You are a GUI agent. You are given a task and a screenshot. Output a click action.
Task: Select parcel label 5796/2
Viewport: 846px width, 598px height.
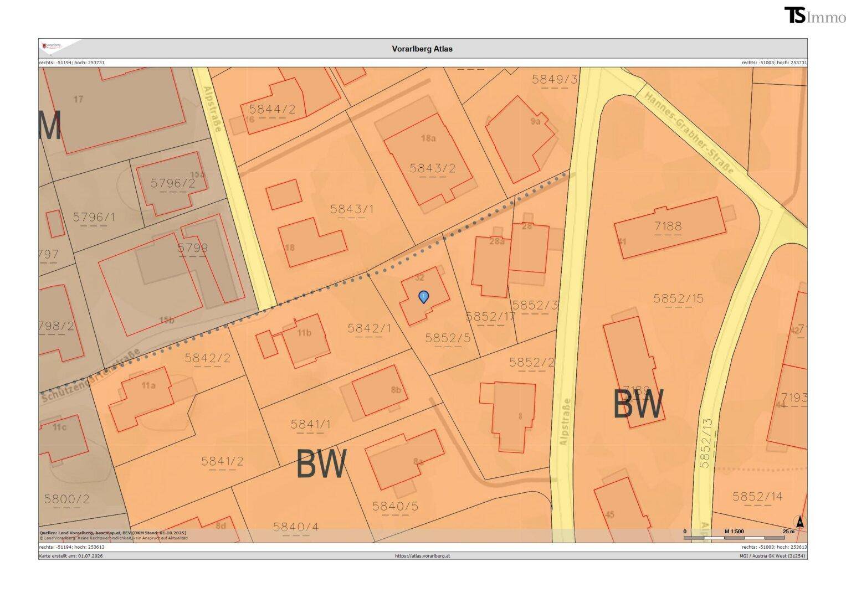pos(173,183)
